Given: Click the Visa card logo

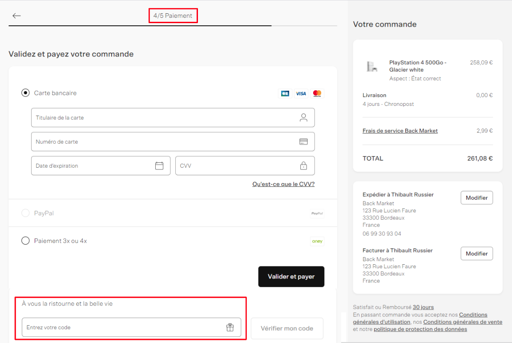Looking at the screenshot, I should 301,93.
